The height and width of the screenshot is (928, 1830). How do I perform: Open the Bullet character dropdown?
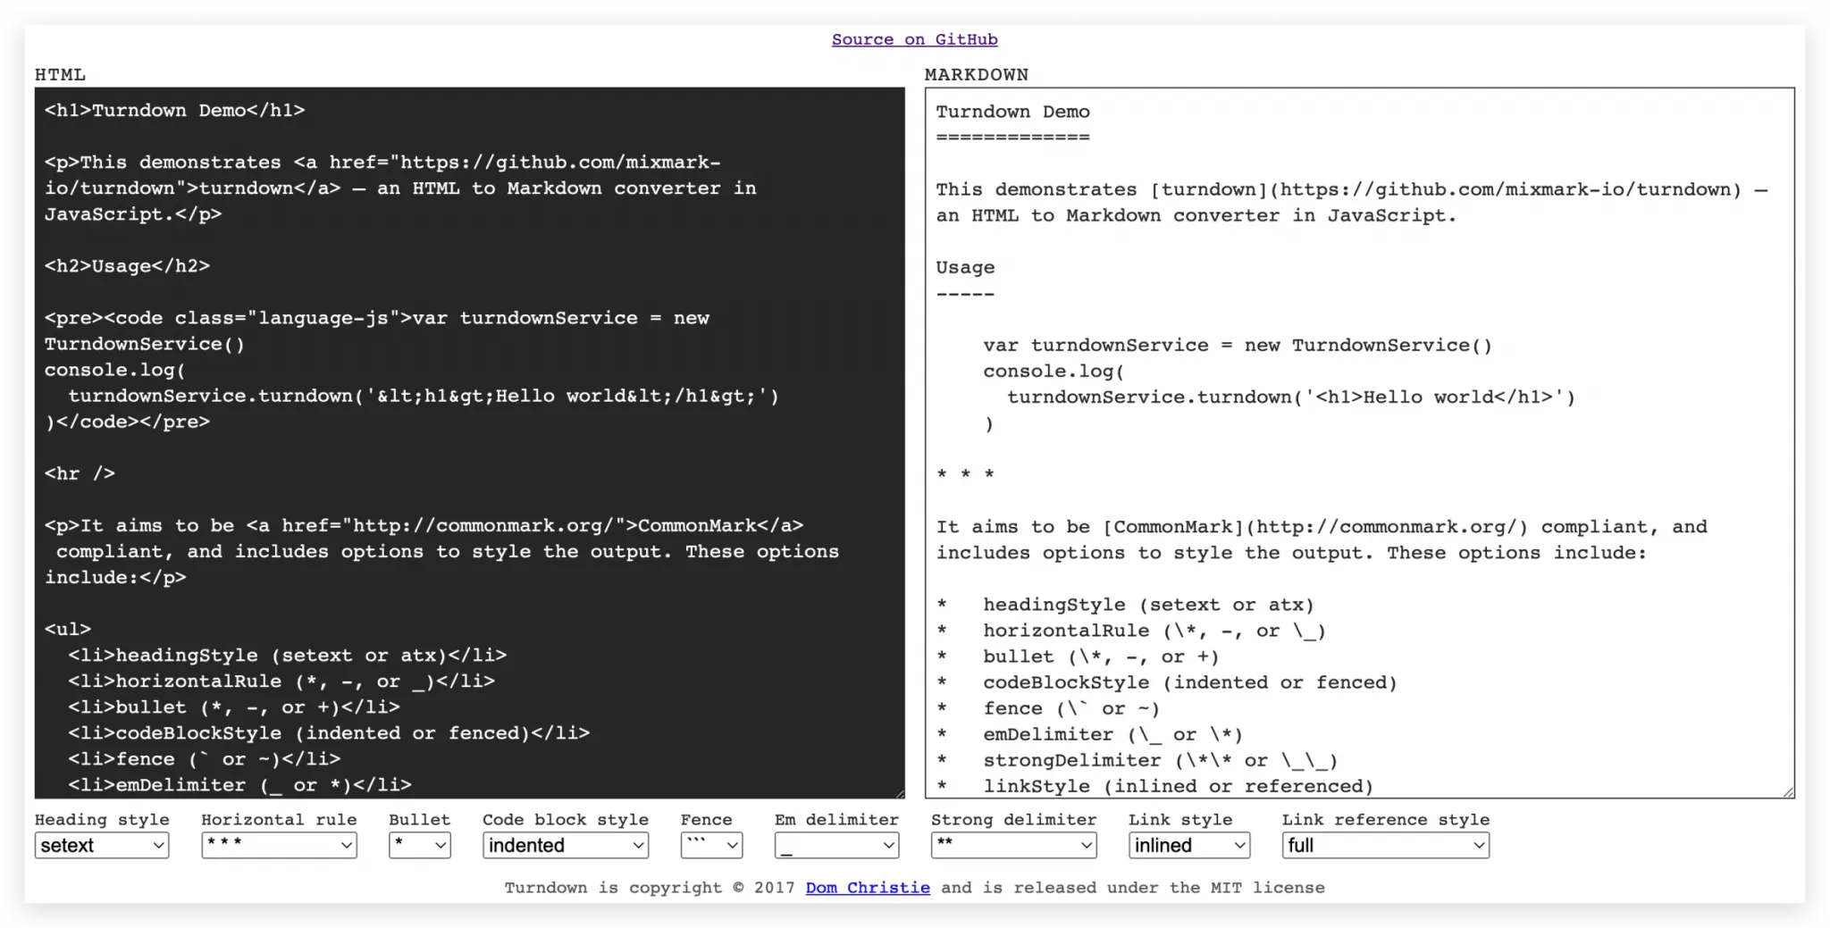419,845
